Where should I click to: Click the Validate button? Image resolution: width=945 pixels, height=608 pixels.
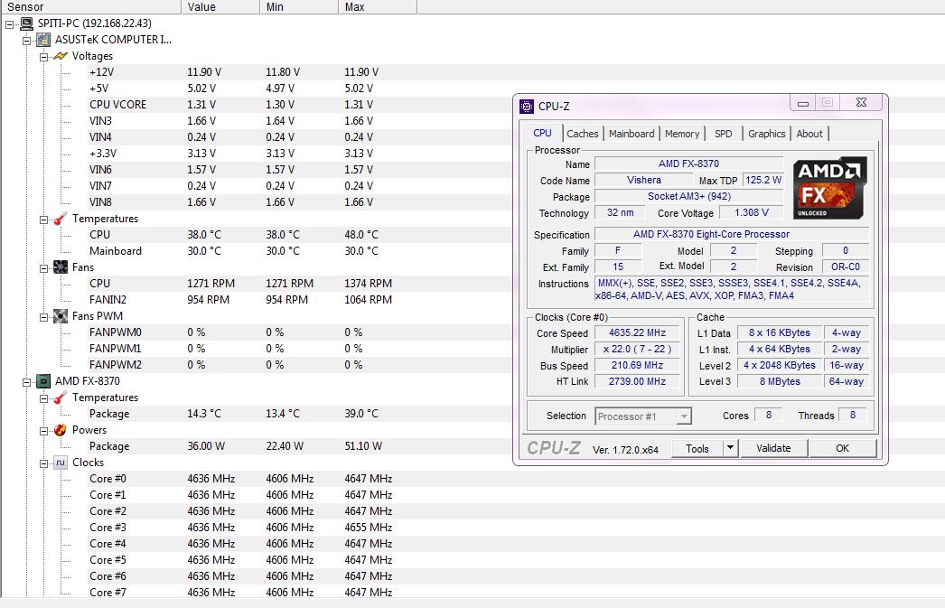click(773, 448)
